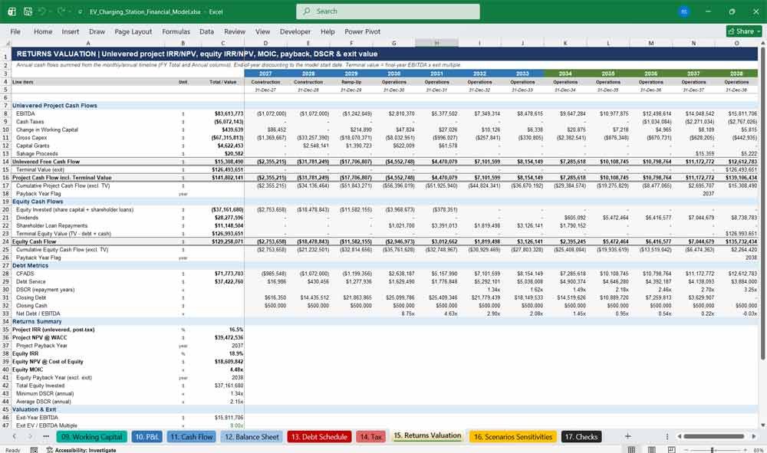Open the Formulas ribbon tab

pyautogui.click(x=176, y=31)
